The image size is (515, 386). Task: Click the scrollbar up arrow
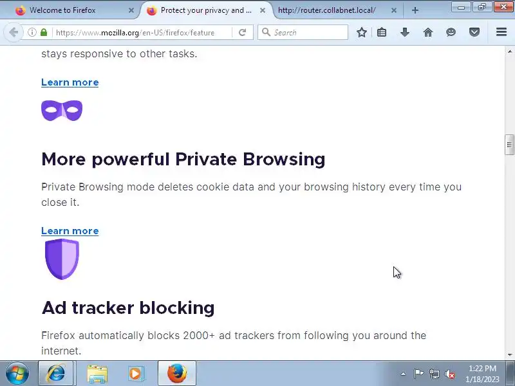pos(509,51)
